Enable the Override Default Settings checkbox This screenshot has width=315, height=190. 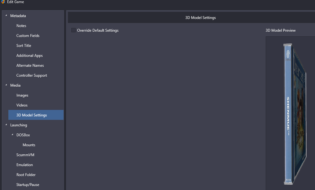pyautogui.click(x=73, y=30)
